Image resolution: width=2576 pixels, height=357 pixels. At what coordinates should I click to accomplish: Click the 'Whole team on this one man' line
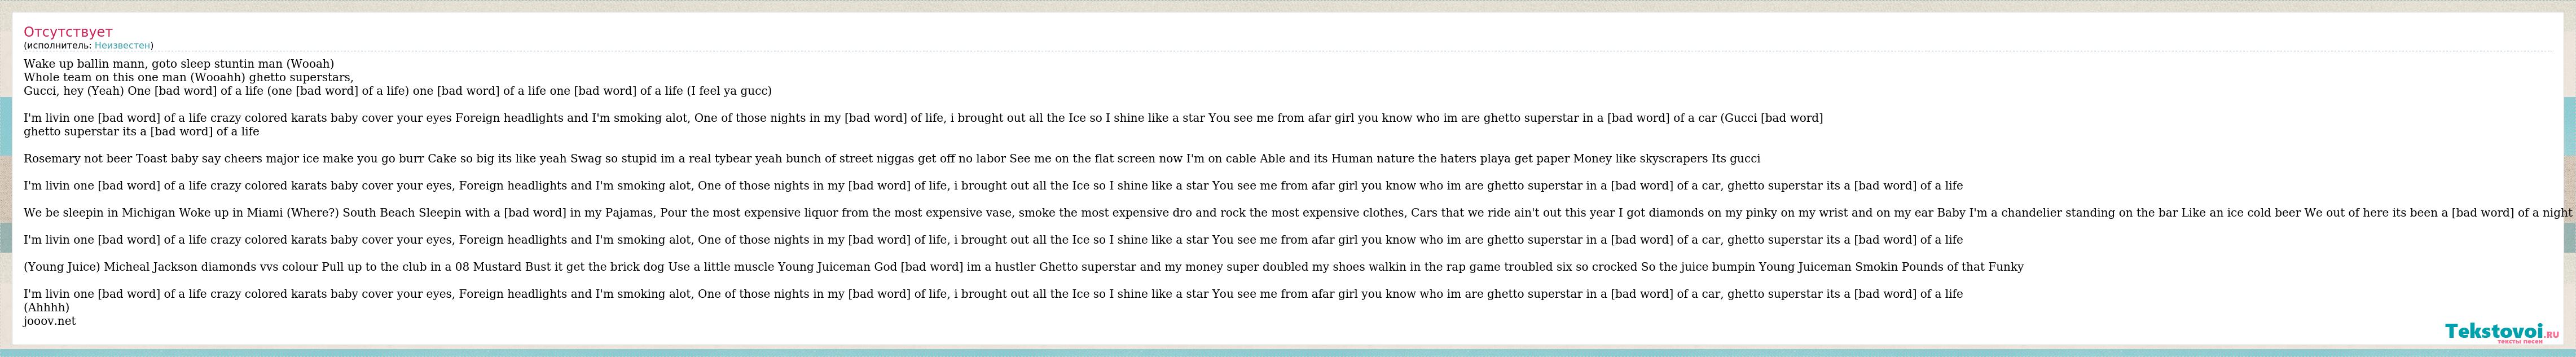click(x=189, y=77)
